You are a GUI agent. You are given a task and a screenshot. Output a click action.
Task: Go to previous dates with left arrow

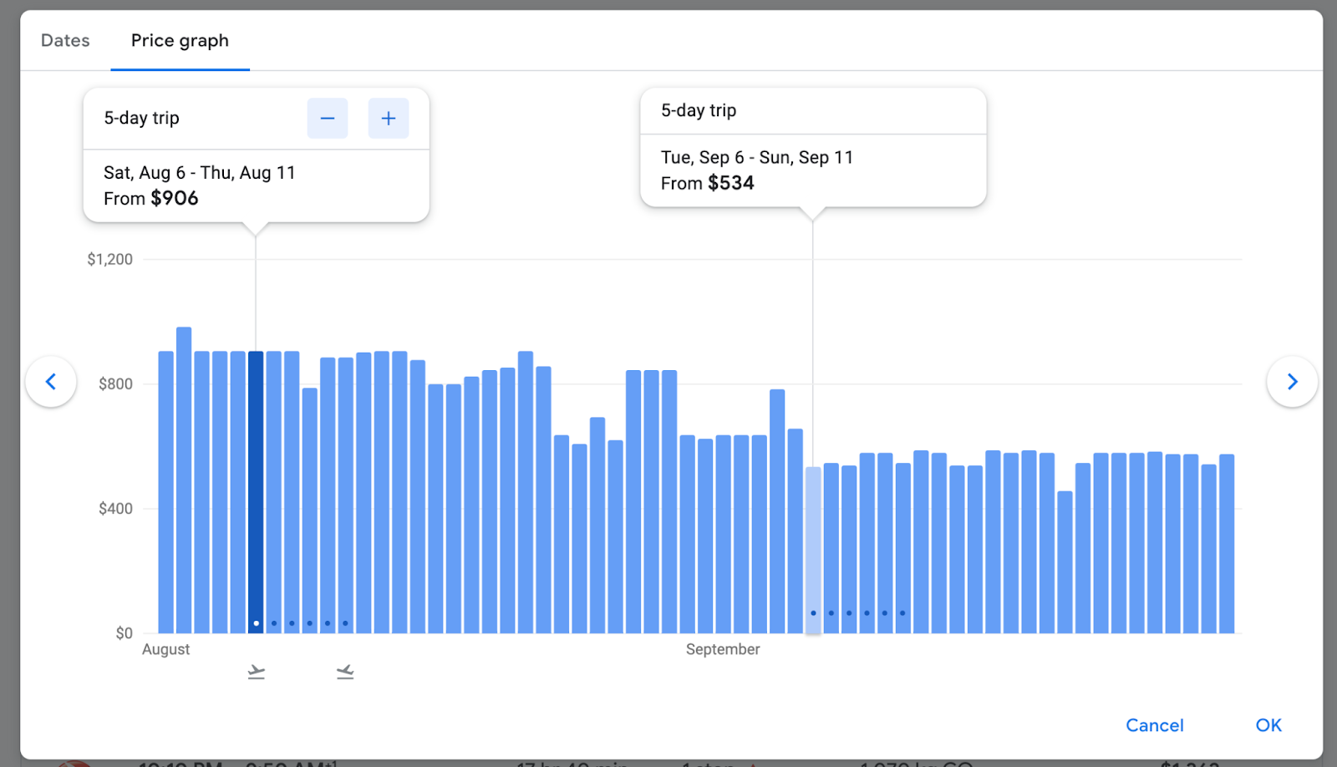[x=51, y=382]
